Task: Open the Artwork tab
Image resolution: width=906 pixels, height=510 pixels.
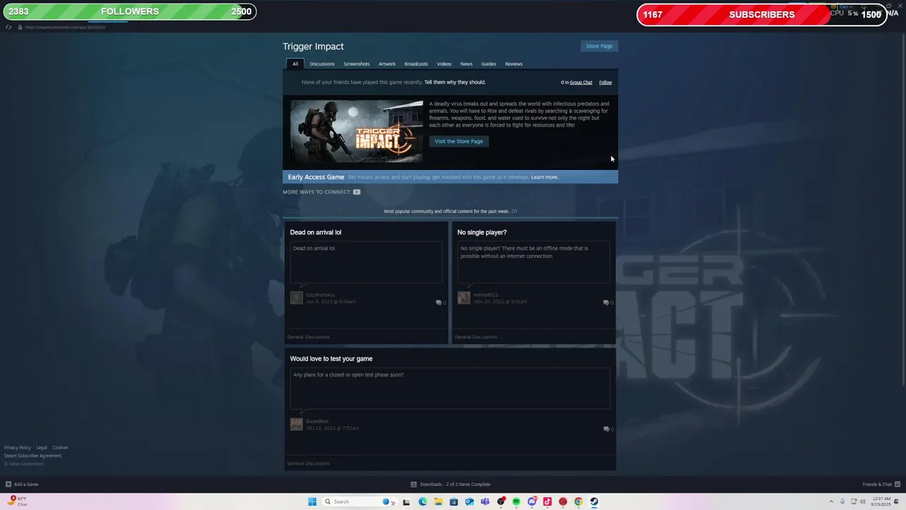Action: coord(387,64)
